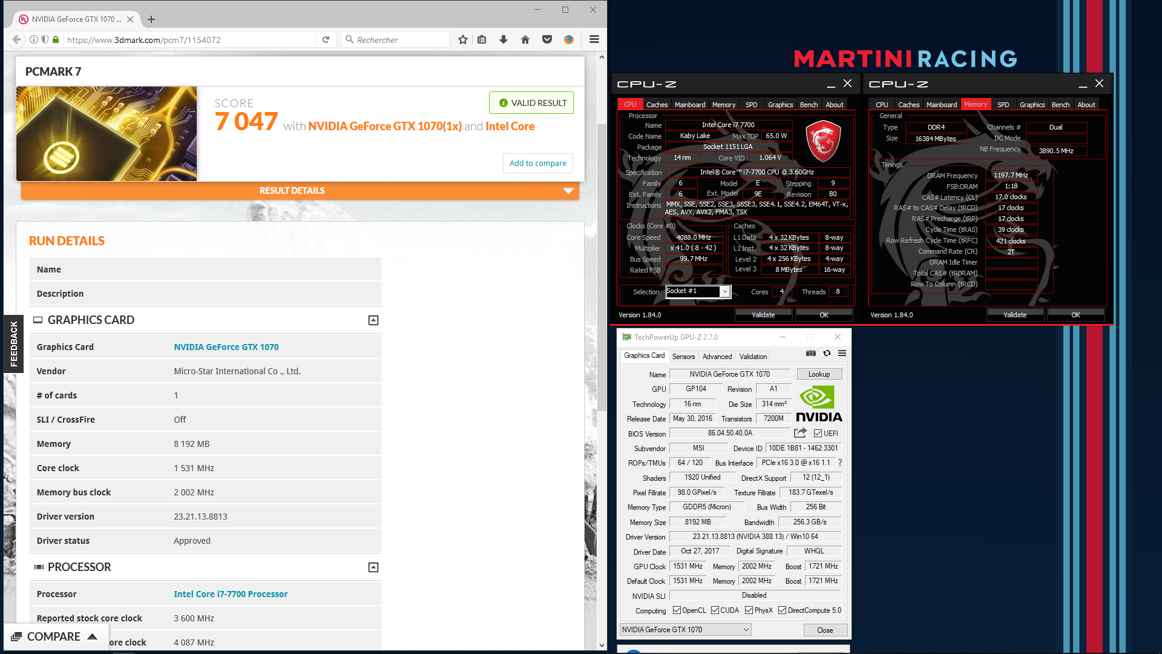Click the FEEDBACK side tab
The image size is (1162, 654).
[13, 343]
